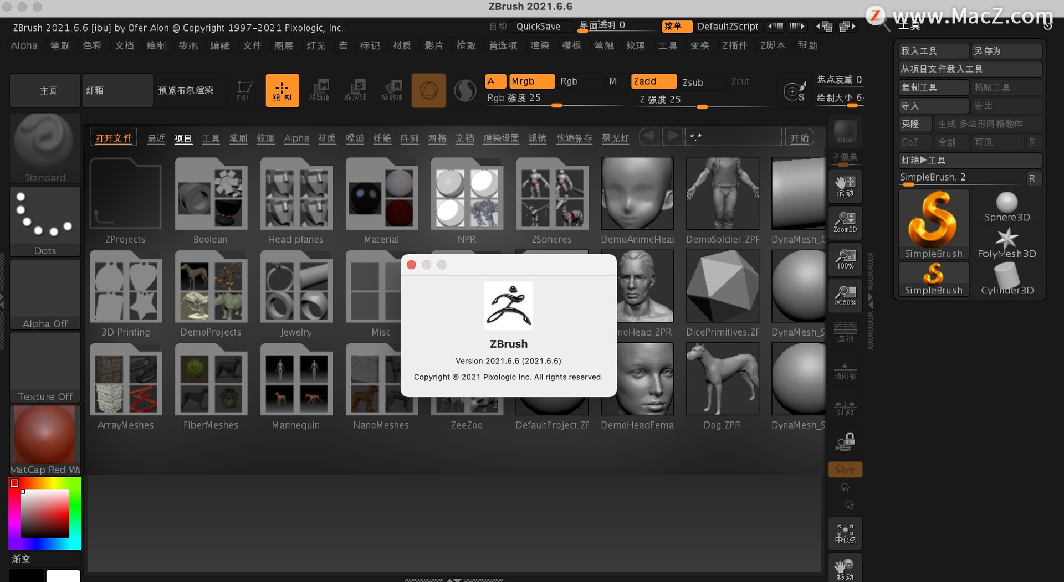The width and height of the screenshot is (1064, 582).
Task: Select the large SimpleBrush tool thumbnail
Action: (934, 224)
